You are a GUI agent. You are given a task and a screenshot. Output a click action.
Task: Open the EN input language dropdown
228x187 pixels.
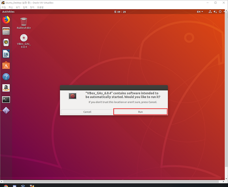200,12
